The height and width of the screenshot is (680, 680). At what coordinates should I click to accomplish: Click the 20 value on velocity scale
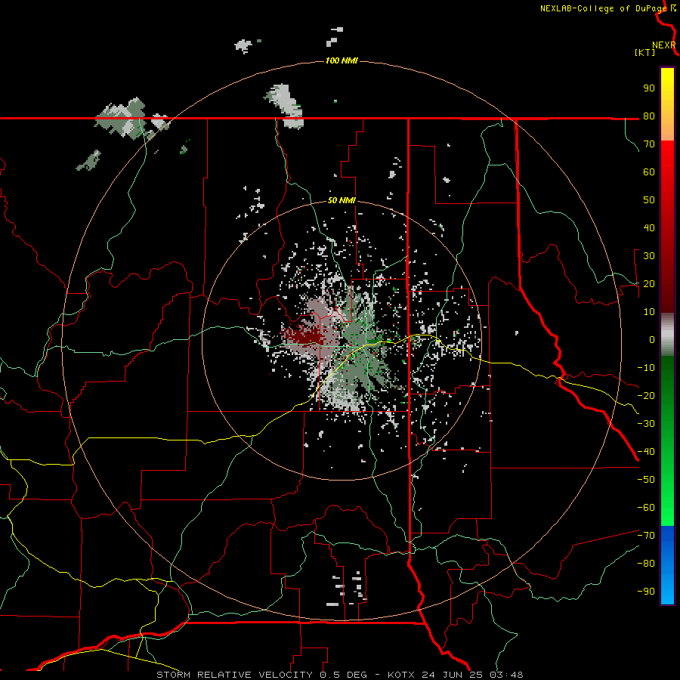point(649,283)
